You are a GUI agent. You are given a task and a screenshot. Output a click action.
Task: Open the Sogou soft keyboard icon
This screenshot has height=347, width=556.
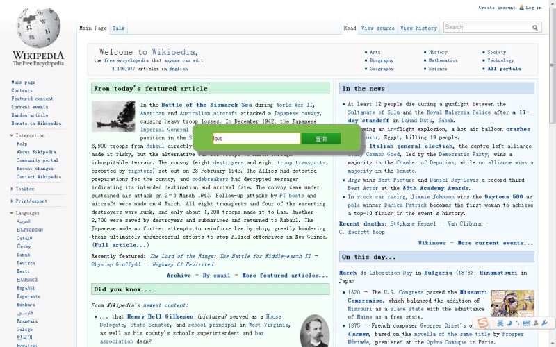coord(527,323)
